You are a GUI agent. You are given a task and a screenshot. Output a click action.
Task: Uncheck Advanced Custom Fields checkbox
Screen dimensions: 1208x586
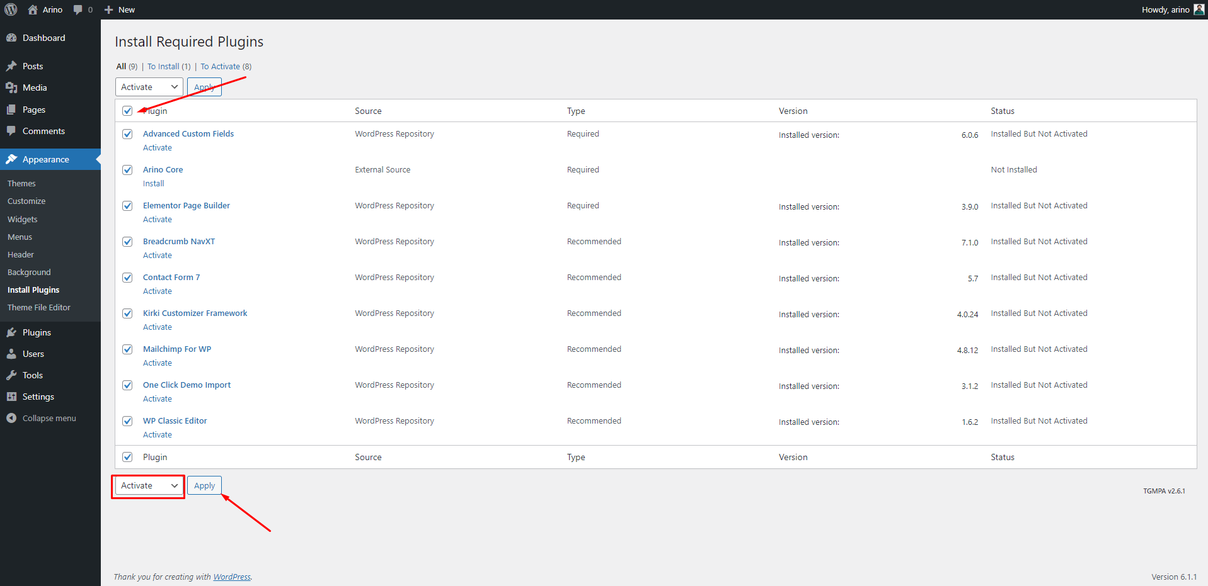pyautogui.click(x=127, y=134)
